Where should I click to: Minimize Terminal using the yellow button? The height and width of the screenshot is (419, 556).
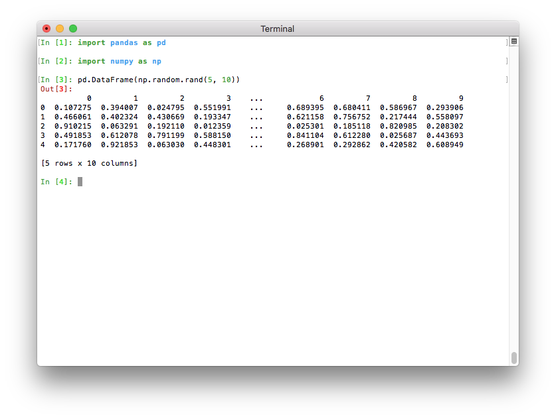coord(60,29)
